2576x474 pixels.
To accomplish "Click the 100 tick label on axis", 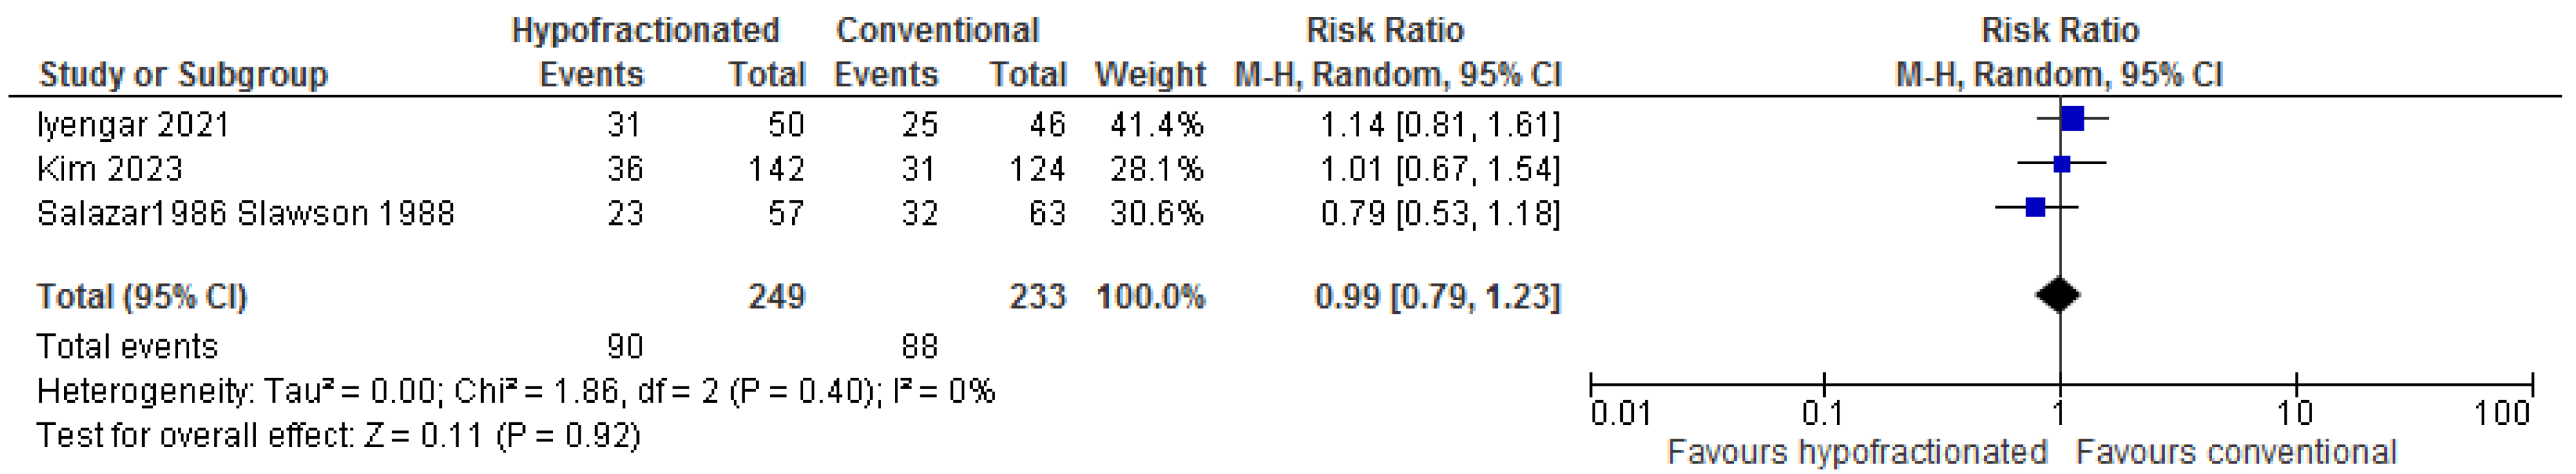I will coord(2501,413).
